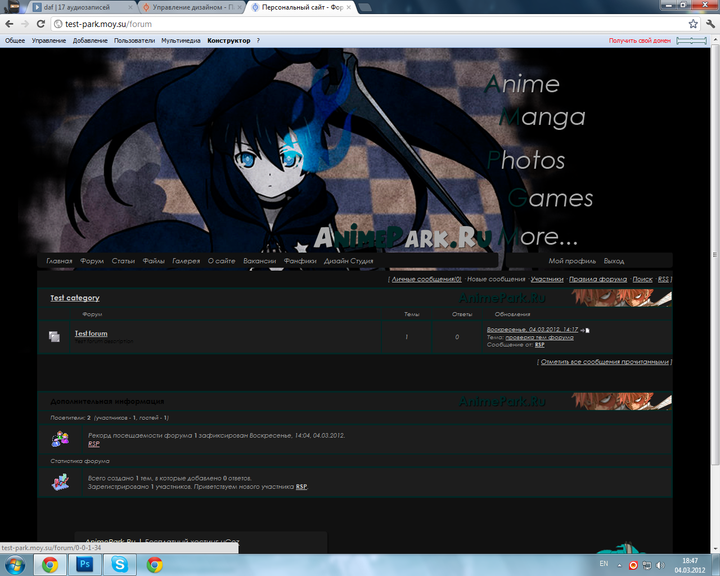
Task: Open RSP profile after 'Сообщение от:'
Action: tap(539, 345)
